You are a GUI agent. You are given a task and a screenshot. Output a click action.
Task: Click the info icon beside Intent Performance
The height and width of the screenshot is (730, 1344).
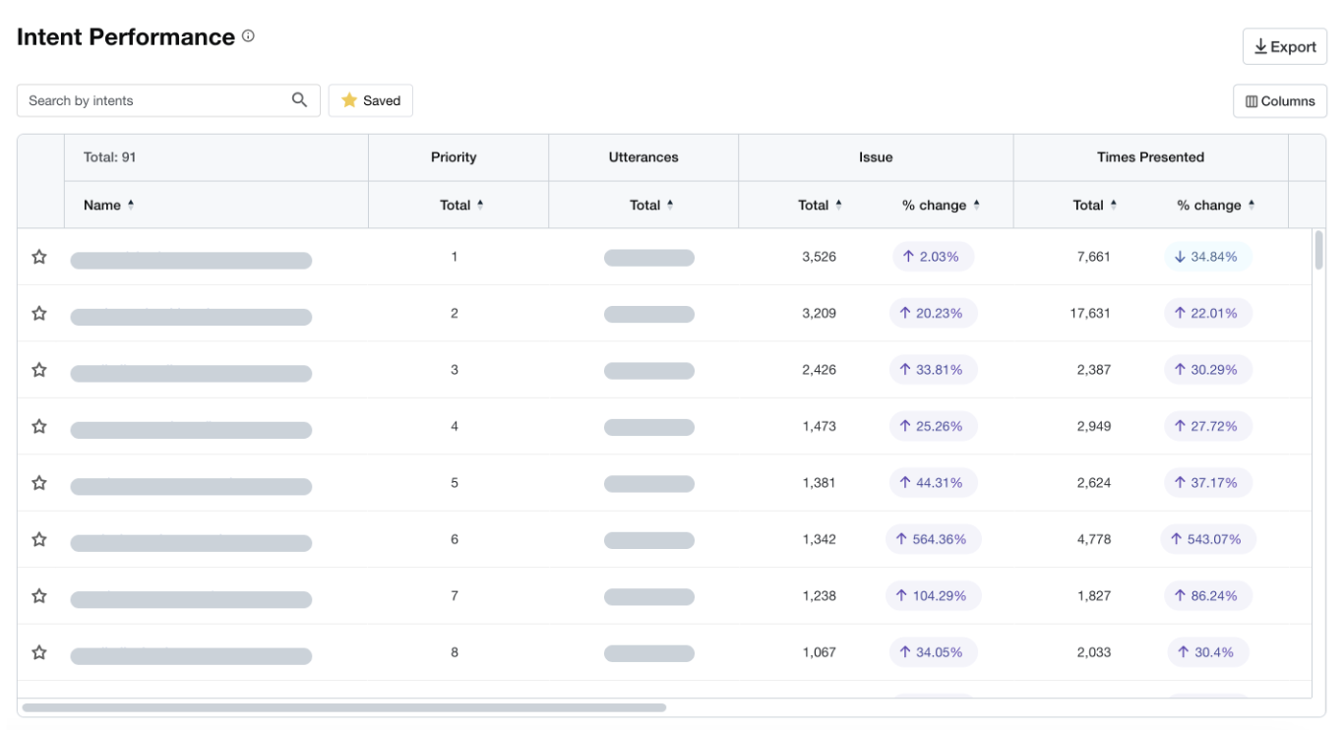[x=248, y=36]
